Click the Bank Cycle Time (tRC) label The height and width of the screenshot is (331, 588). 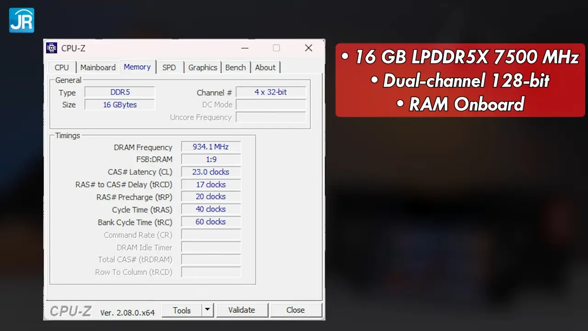[x=135, y=222]
